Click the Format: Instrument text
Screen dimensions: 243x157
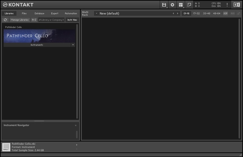click(23, 147)
